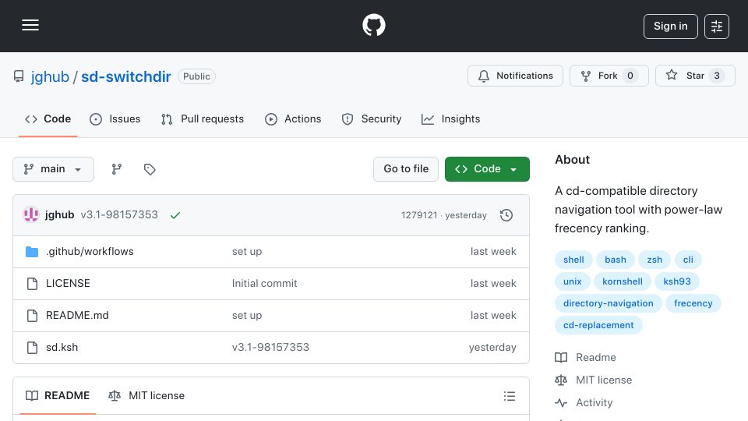Go to GitHub homepage via Octocat logo

(373, 25)
